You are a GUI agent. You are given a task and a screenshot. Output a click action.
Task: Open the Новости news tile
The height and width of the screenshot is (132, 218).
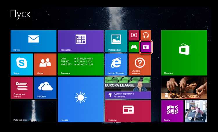(128, 111)
